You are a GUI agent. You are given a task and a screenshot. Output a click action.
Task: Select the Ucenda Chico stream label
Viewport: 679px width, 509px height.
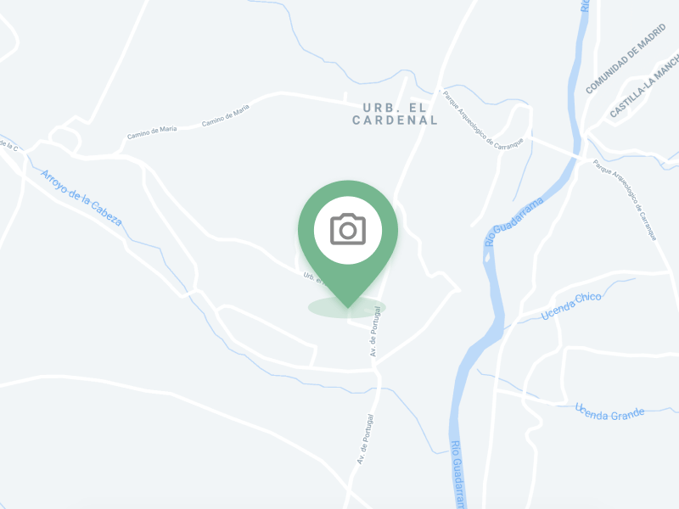(571, 305)
